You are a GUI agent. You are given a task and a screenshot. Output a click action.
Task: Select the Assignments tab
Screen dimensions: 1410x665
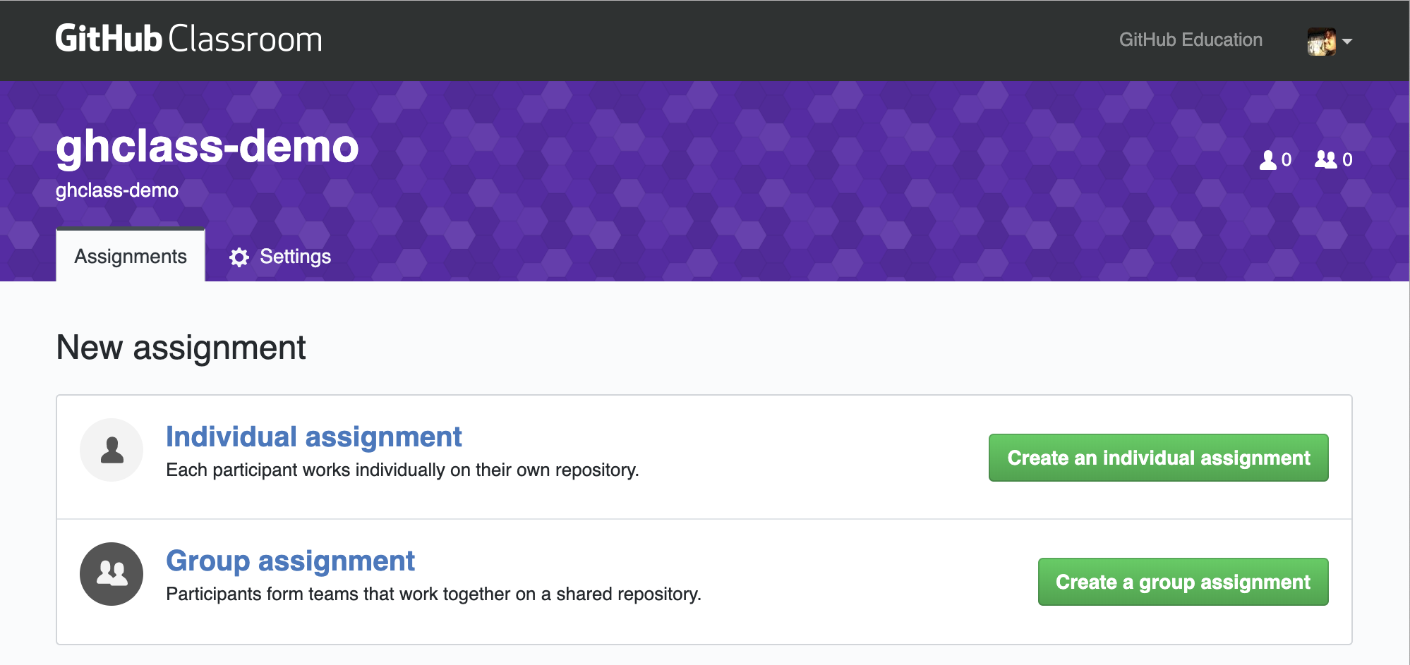tap(131, 256)
